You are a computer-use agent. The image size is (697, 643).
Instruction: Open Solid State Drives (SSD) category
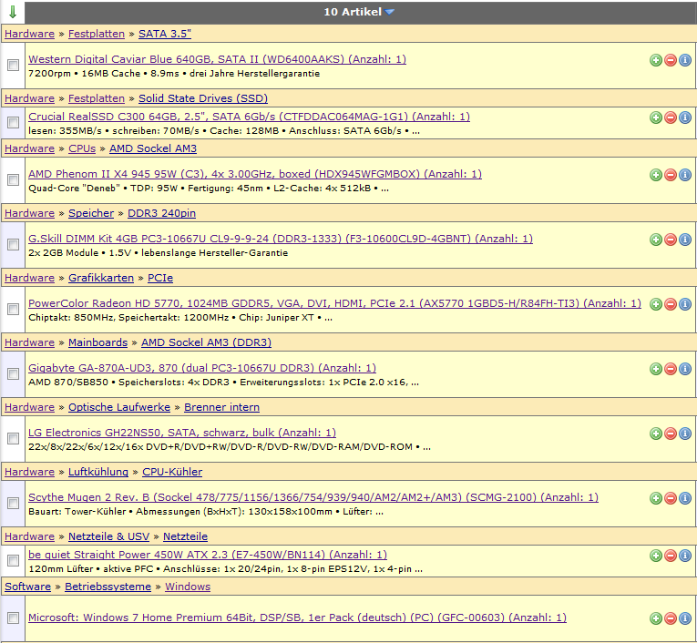point(203,98)
